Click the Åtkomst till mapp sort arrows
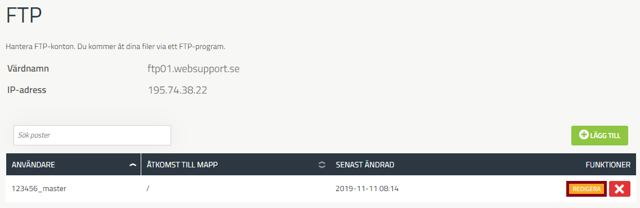Image resolution: width=640 pixels, height=208 pixels. click(322, 165)
